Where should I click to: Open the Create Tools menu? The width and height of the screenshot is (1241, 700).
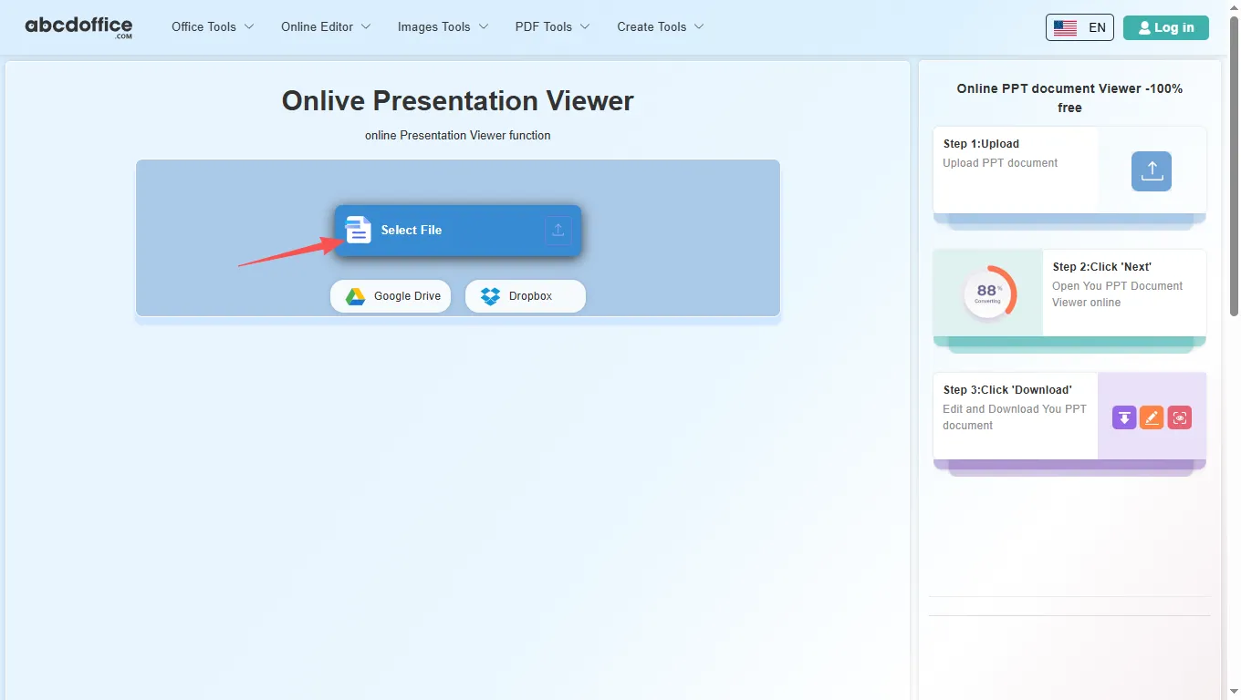click(x=661, y=27)
